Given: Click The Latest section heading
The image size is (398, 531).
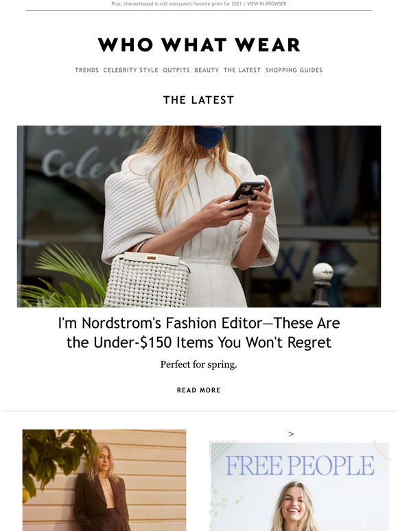Looking at the screenshot, I should tap(199, 100).
